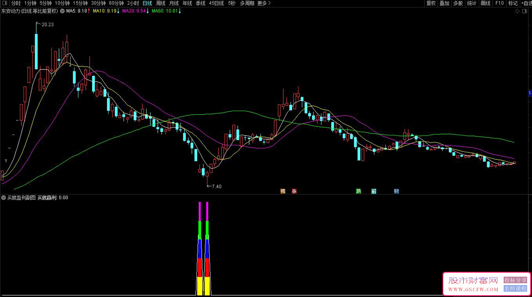Image resolution: width=532 pixels, height=297 pixels.
Task: Select the 10分钟 period
Action: tap(63, 3)
